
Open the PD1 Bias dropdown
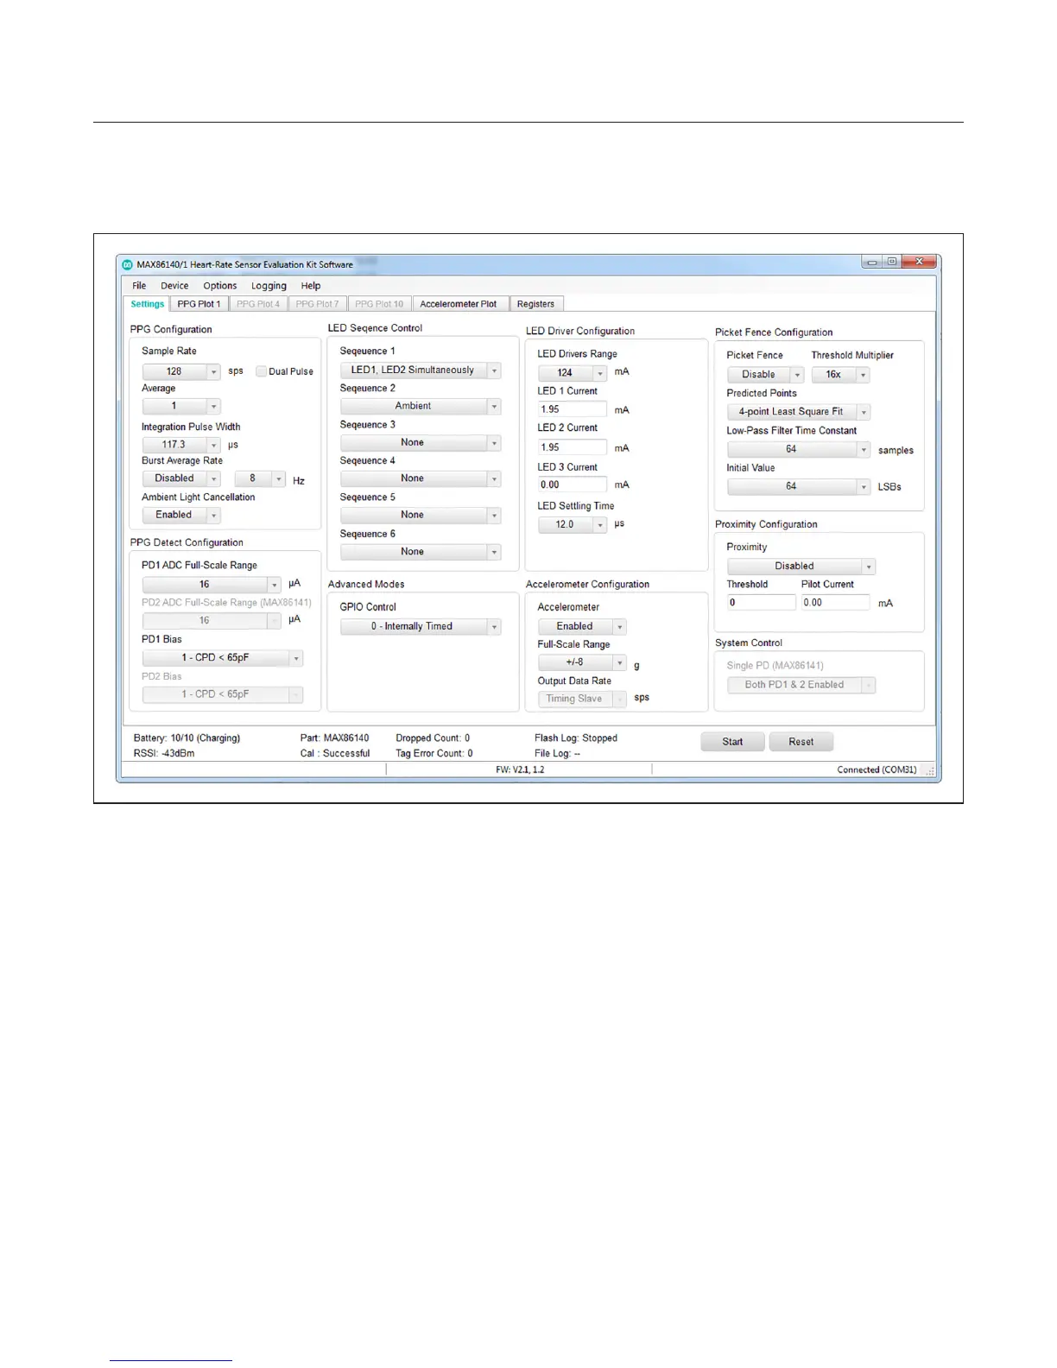click(223, 658)
